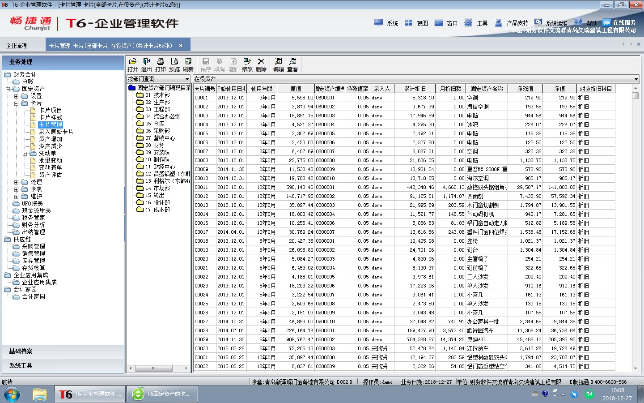Open the 在役资产 filter dropdown

tap(636, 79)
